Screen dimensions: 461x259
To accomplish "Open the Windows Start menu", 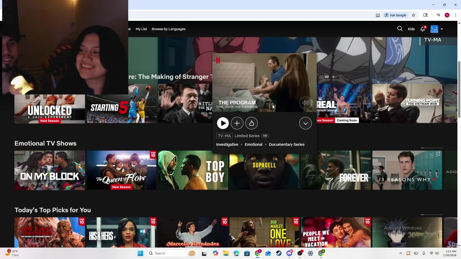I will coord(140,253).
